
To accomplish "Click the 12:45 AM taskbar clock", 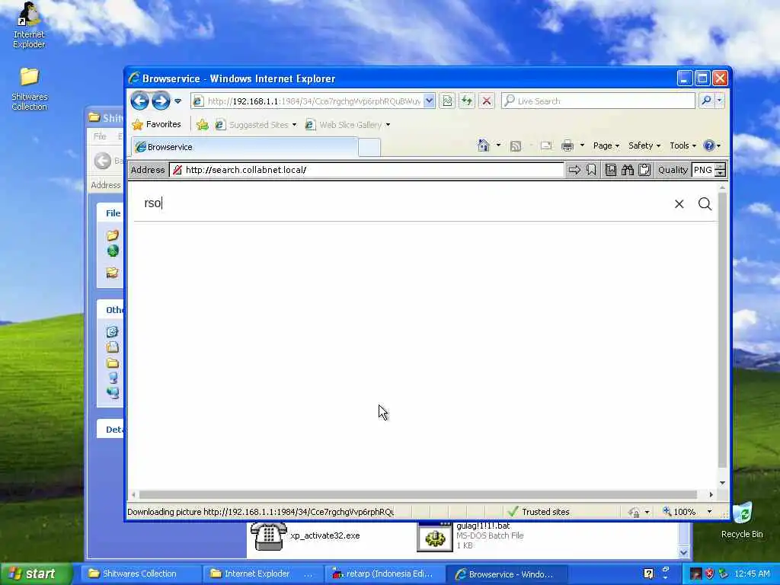I will pos(752,574).
